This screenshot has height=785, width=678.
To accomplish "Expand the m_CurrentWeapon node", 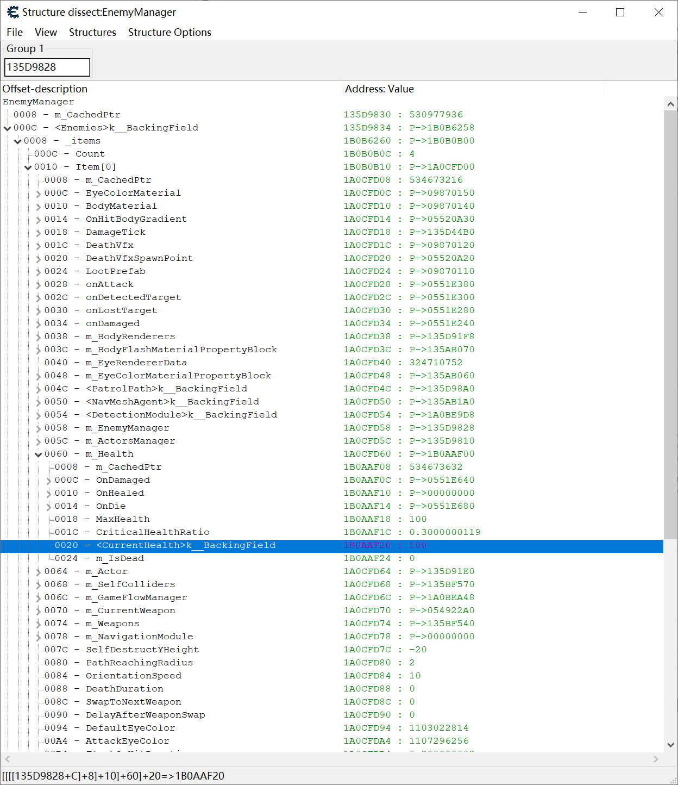I will [38, 611].
